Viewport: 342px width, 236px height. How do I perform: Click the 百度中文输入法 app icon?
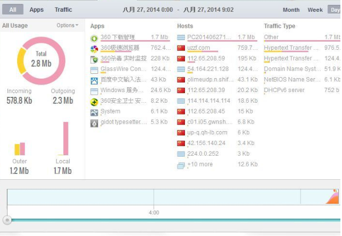point(94,80)
